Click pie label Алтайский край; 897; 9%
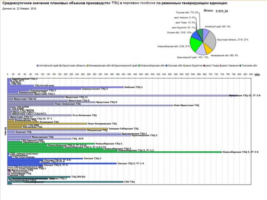 click(218, 27)
